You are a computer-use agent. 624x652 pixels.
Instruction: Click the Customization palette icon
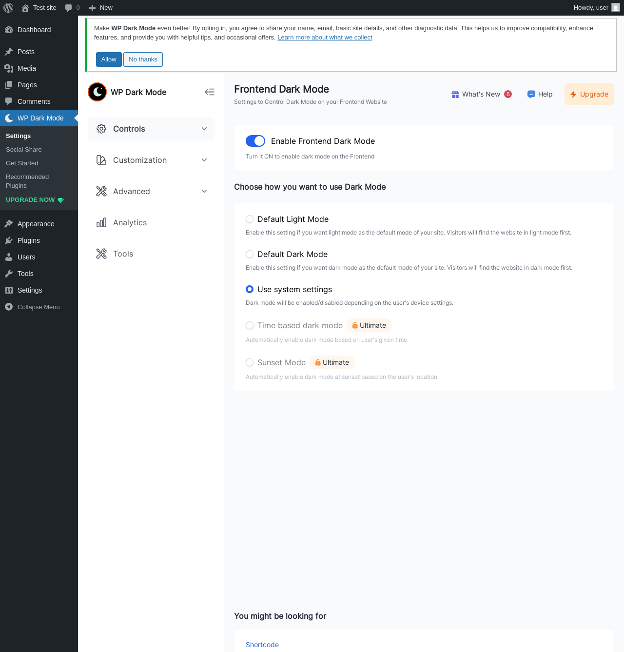(101, 160)
